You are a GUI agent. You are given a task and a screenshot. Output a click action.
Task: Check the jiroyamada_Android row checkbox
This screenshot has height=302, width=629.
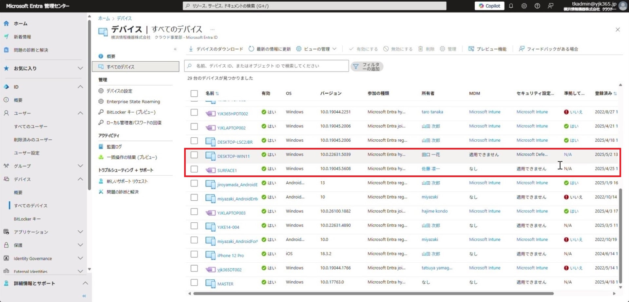194,183
